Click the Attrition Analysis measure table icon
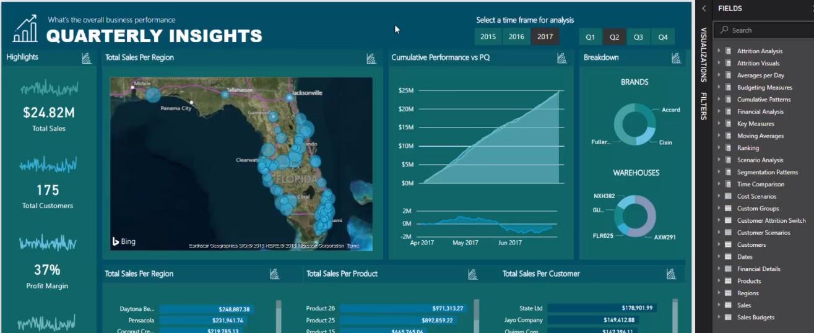 tap(728, 51)
